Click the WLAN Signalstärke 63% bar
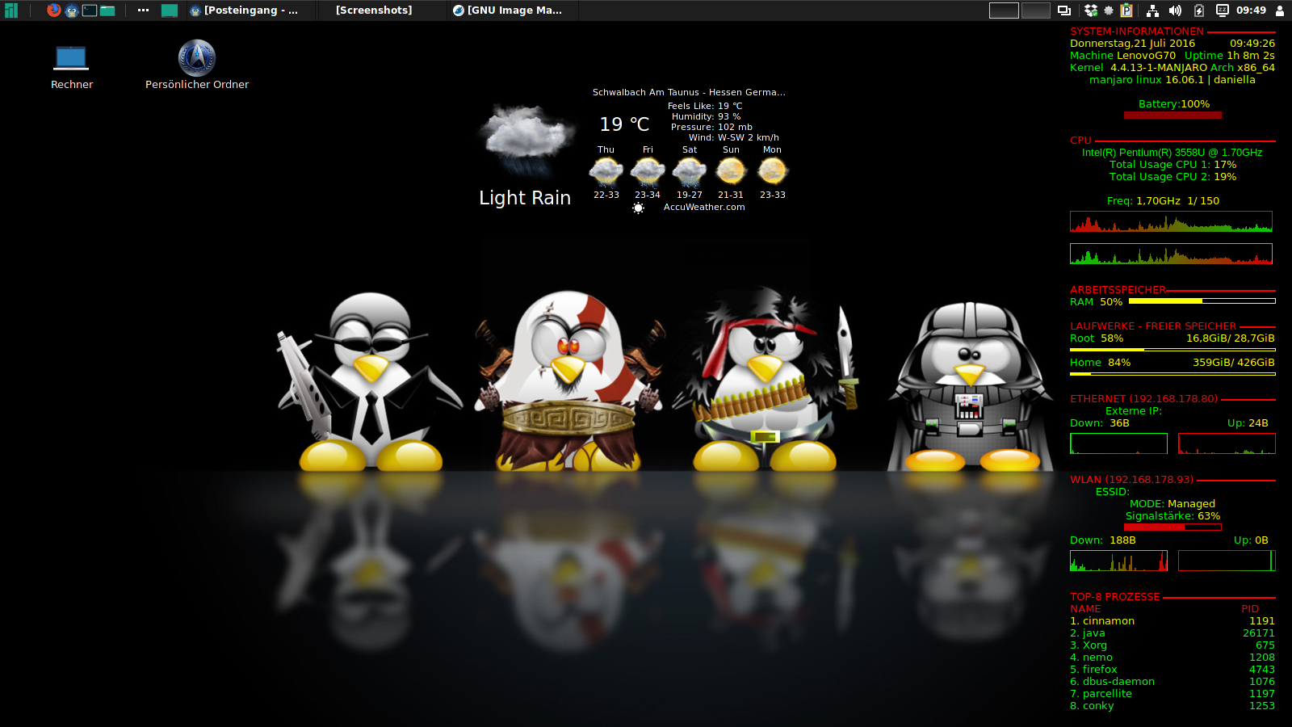The image size is (1292, 727). click(1172, 527)
